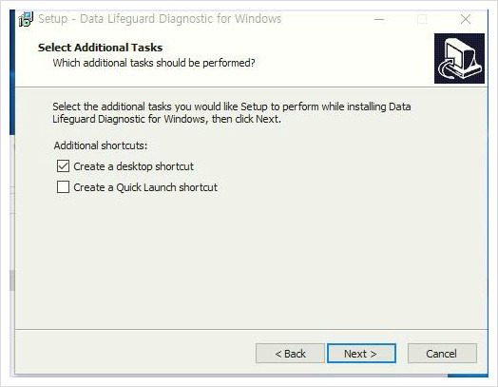
Task: Click the computer install wizard image
Action: 459,58
